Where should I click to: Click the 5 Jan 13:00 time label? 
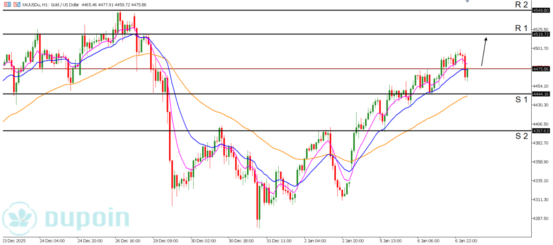tap(392, 241)
